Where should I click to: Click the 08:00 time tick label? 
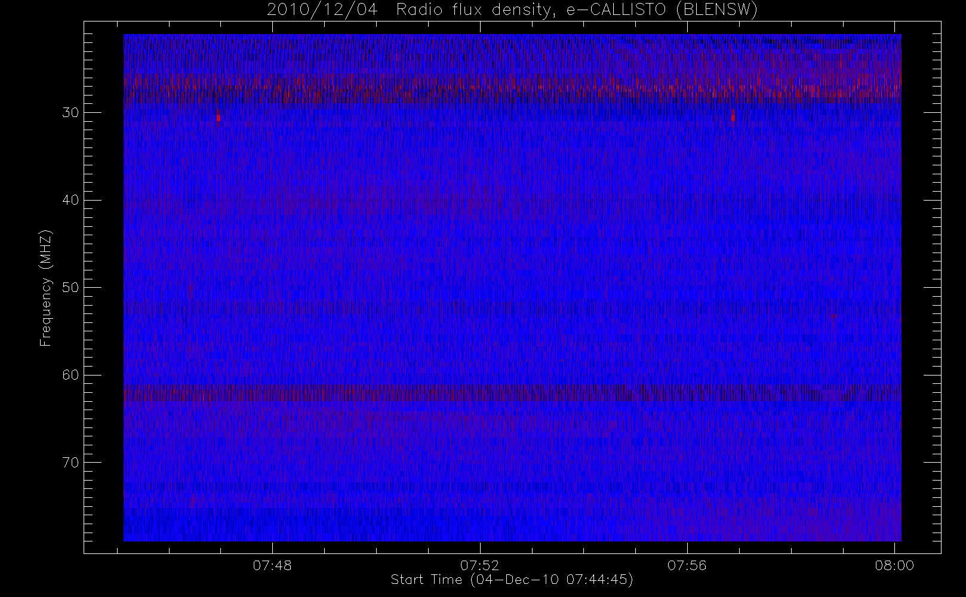(x=894, y=565)
